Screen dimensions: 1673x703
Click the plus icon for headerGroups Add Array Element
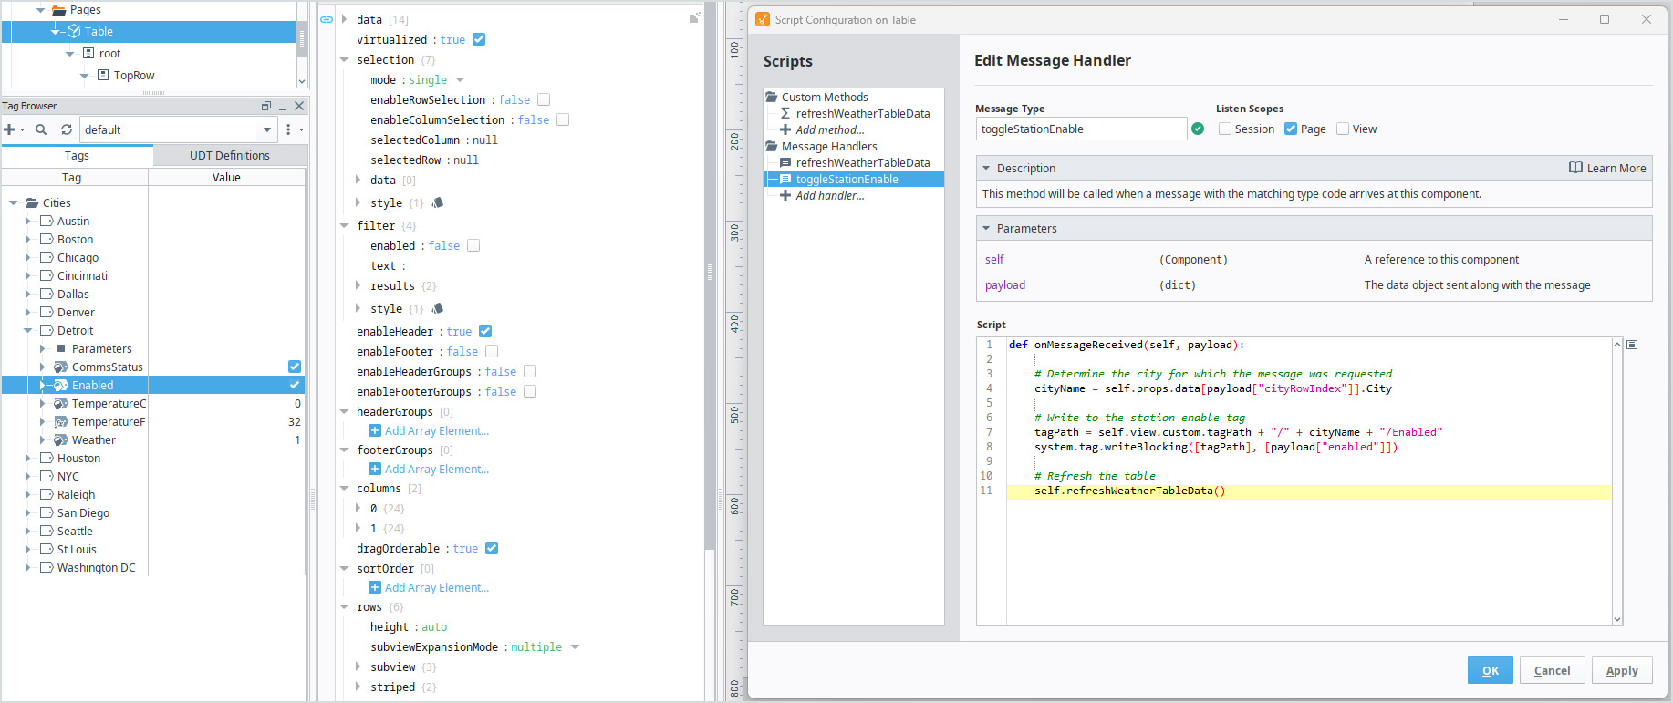375,430
